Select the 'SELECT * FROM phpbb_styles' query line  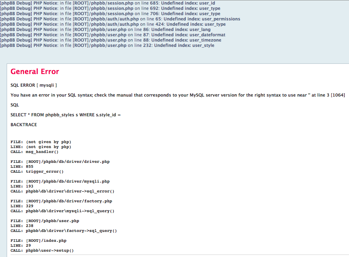pyautogui.click(x=66, y=115)
